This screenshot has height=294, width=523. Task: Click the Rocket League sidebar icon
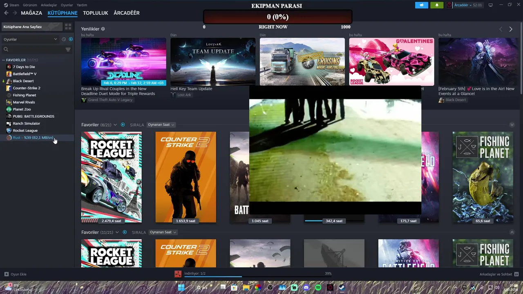(9, 130)
